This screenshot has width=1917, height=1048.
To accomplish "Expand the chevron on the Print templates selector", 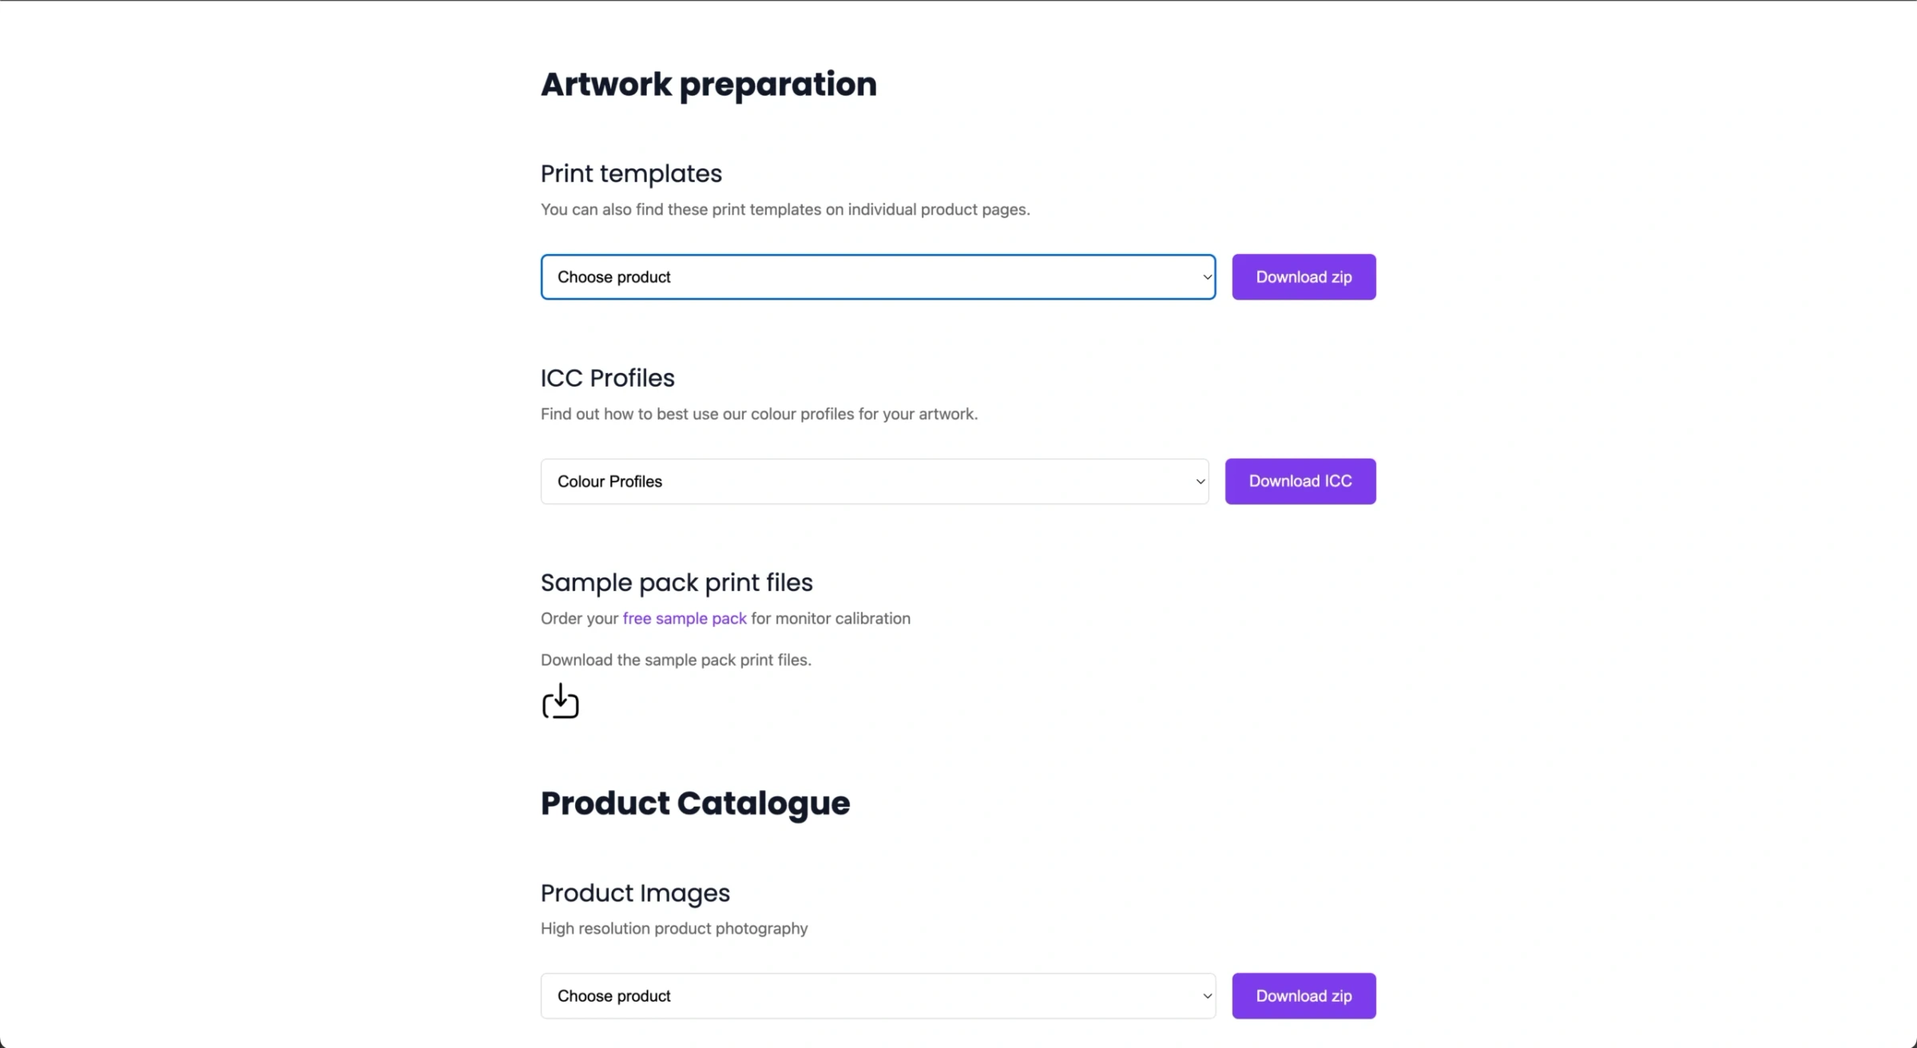I will (1206, 276).
